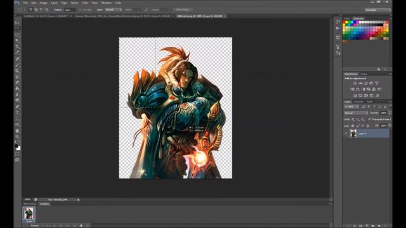Toggle the Lock transparent pixels button
The image size is (406, 228).
point(353,125)
